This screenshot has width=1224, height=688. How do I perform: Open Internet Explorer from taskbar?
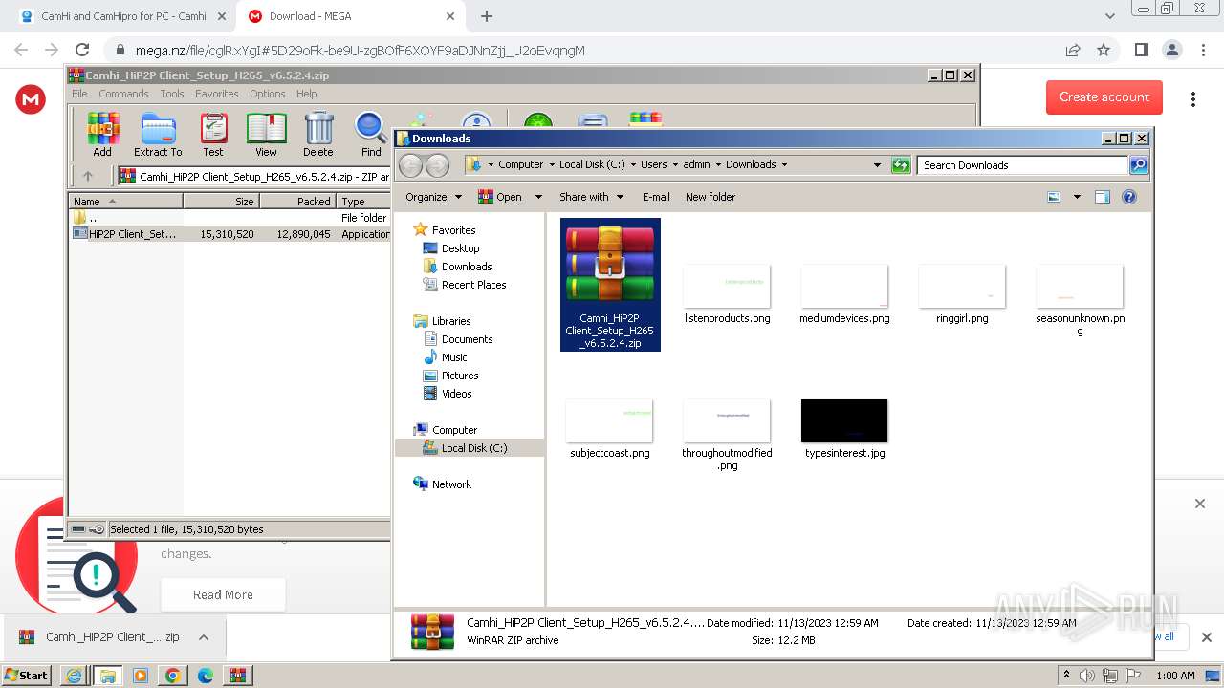coord(74,676)
